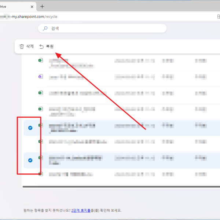Click the 삭제 trash can icon

(x=22, y=47)
